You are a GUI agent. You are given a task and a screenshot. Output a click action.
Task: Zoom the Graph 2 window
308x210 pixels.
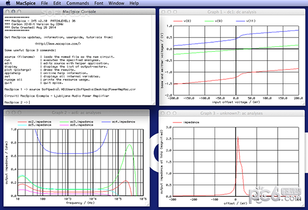(20, 113)
